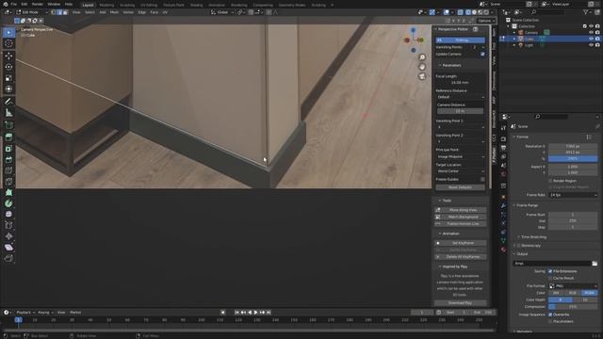Open the Output folder browse icon
The height and width of the screenshot is (339, 603).
point(595,264)
